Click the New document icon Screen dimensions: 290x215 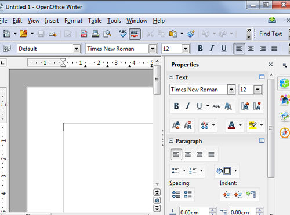click(7, 34)
